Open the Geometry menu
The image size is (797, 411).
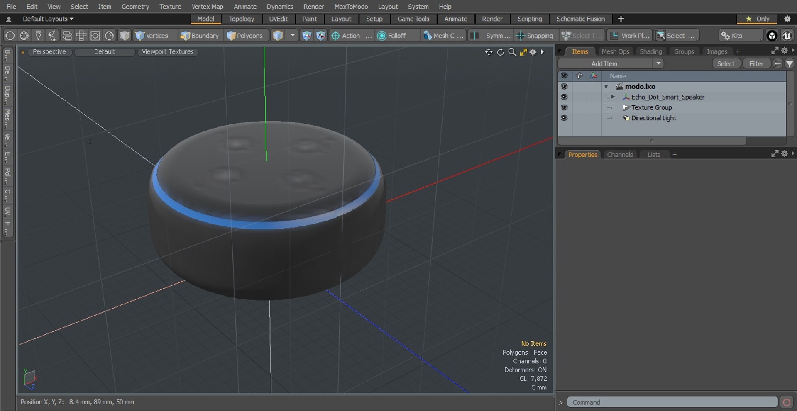click(x=135, y=7)
